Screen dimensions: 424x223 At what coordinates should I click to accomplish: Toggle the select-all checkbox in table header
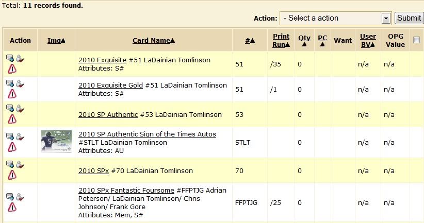(x=416, y=40)
